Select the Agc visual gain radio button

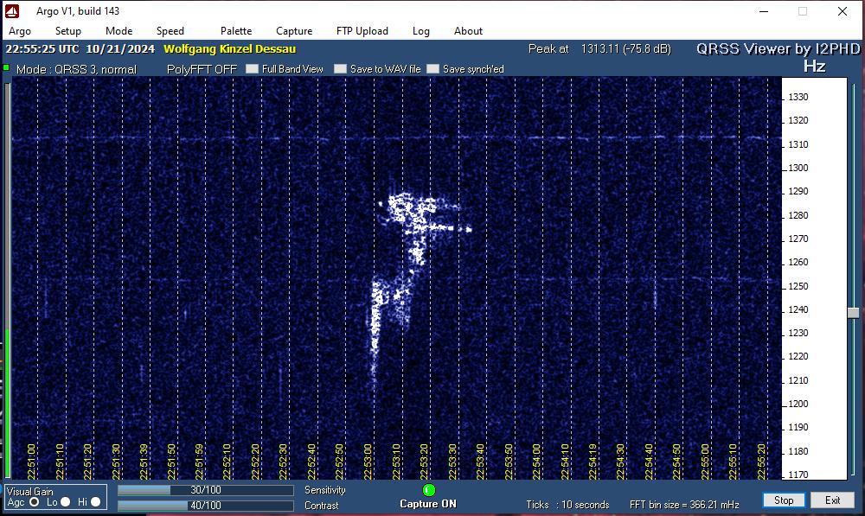pos(35,501)
